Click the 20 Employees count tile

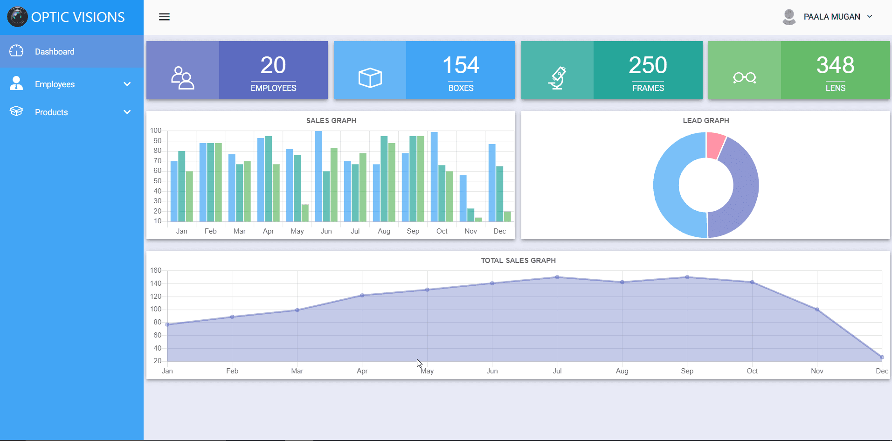click(x=273, y=70)
